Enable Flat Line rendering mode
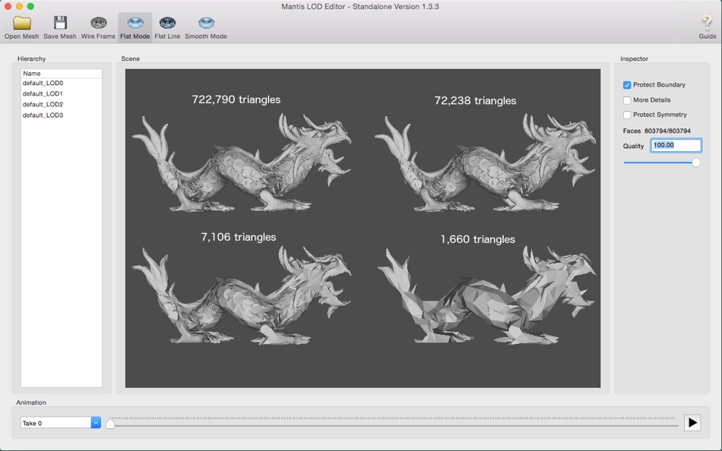Image resolution: width=722 pixels, height=451 pixels. click(167, 24)
